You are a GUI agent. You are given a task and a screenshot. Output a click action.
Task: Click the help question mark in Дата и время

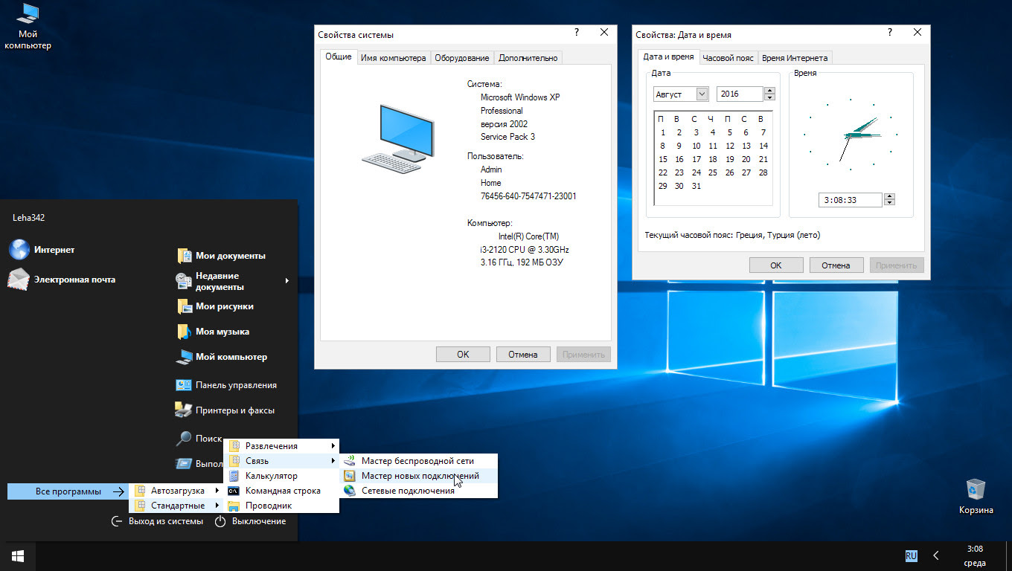tap(891, 33)
